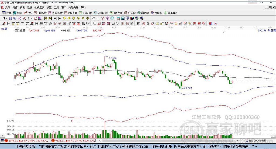Open the P数字表 tool

(x=71, y=13)
